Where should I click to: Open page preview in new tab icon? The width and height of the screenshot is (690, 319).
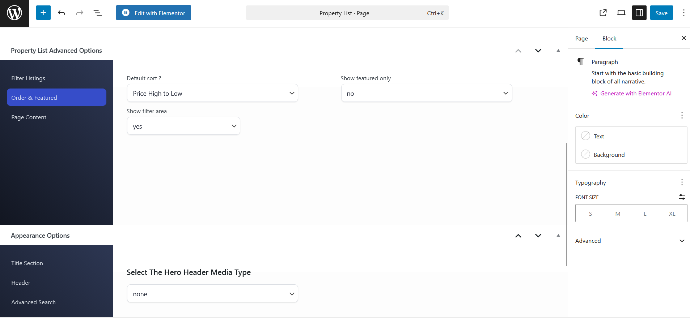pyautogui.click(x=603, y=13)
